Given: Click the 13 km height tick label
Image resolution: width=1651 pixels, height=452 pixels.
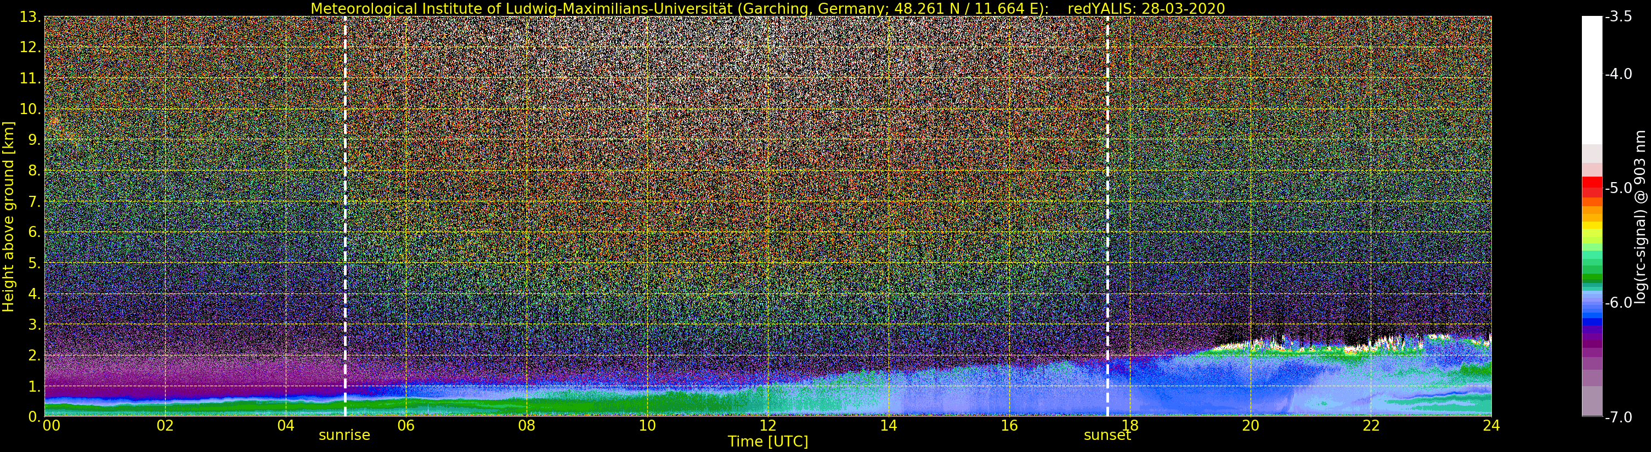Looking at the screenshot, I should click(30, 16).
